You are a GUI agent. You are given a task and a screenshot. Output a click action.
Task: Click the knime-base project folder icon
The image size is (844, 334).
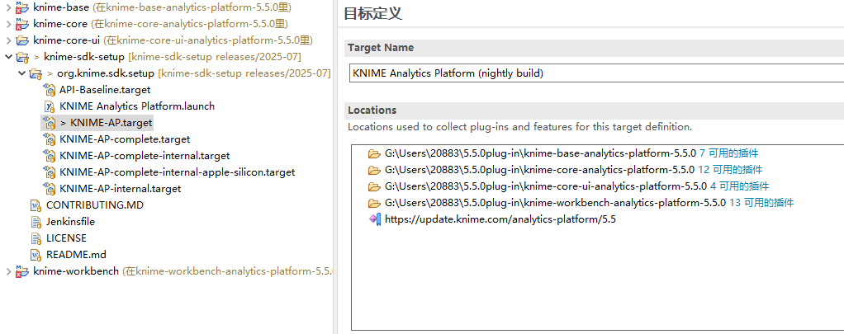[x=22, y=7]
